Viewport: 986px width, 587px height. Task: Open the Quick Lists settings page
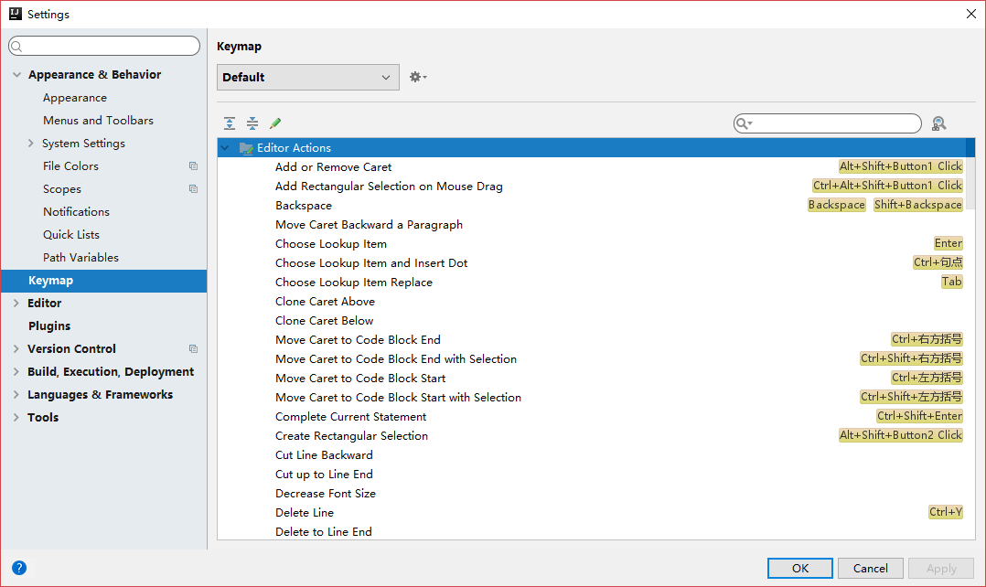coord(71,235)
